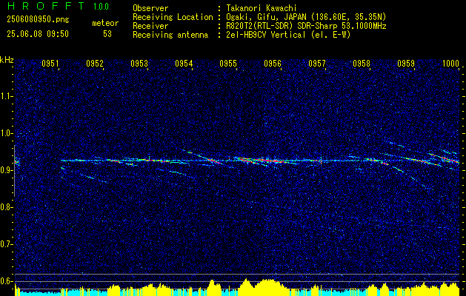Screen dimensions: 466x296
Task: Click the Ogaki, Gifu, JAPAN location text
Action: pos(306,17)
